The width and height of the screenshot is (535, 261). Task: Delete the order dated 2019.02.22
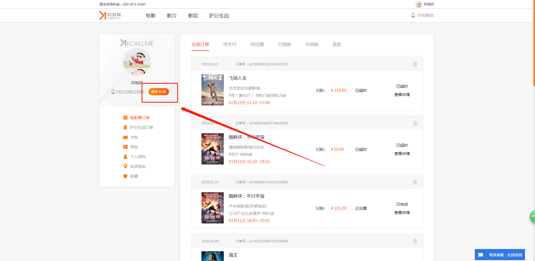click(415, 64)
